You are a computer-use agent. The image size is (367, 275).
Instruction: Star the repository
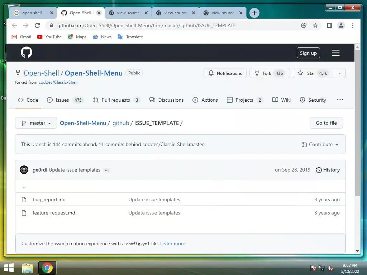[x=313, y=73]
